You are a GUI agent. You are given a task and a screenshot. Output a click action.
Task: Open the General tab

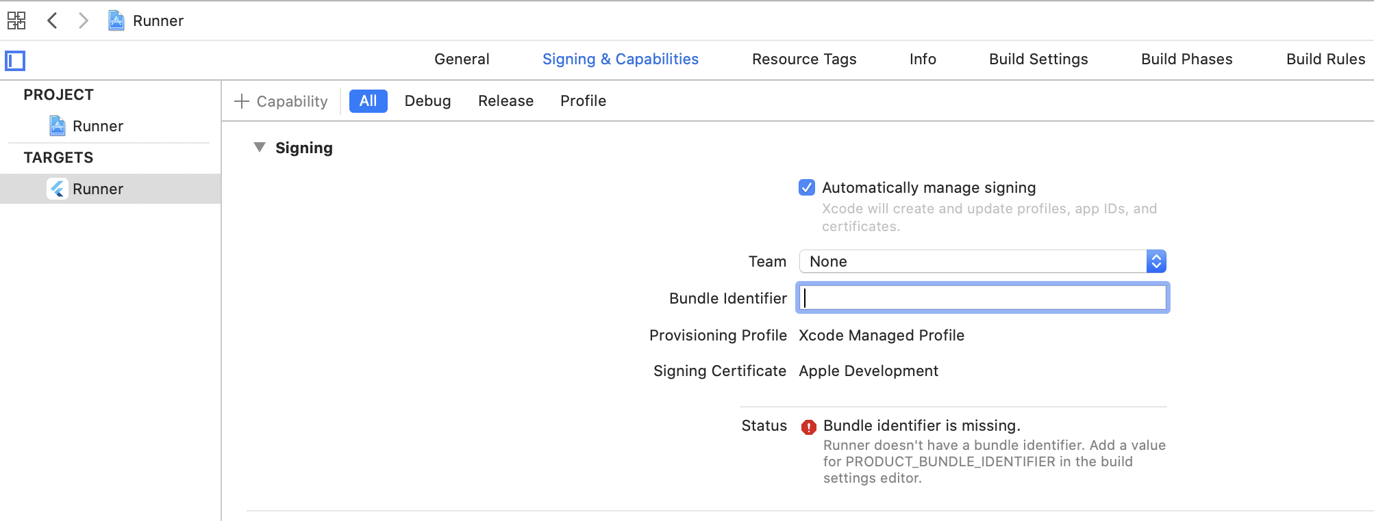(462, 59)
